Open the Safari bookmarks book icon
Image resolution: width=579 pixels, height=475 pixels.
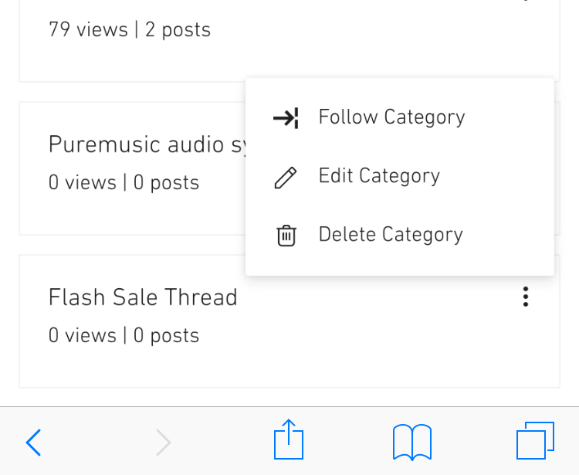click(412, 442)
